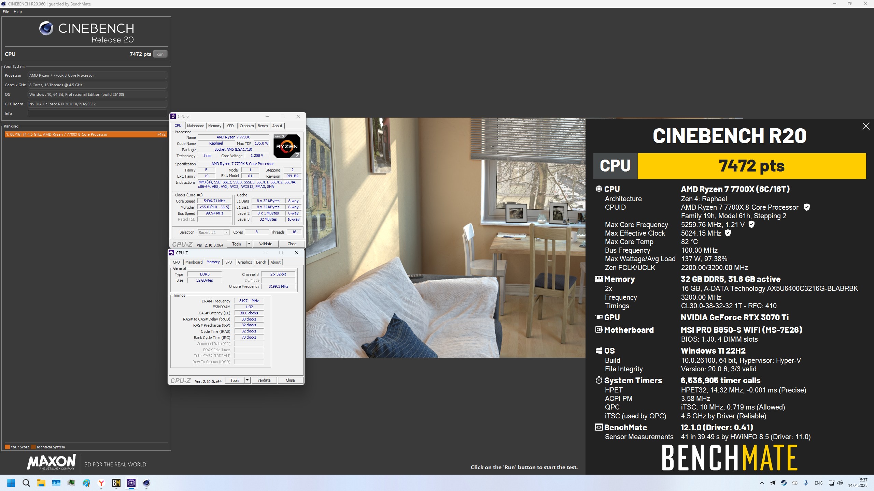The image size is (874, 491).
Task: Open taskbar Search
Action: tap(26, 483)
